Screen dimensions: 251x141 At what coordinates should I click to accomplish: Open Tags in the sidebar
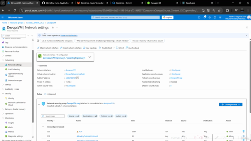pos(7,43)
